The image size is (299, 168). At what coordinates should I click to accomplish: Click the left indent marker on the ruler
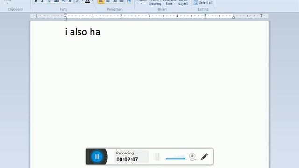pyautogui.click(x=65, y=17)
